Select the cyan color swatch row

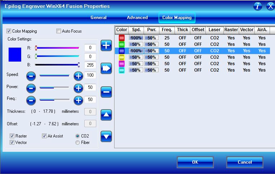[192, 70]
